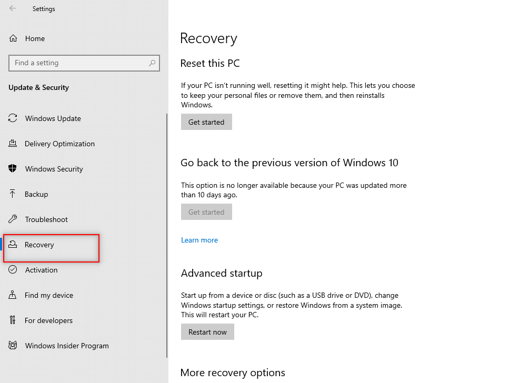This screenshot has height=383, width=529.
Task: Click the search magnifier icon
Action: [x=152, y=63]
